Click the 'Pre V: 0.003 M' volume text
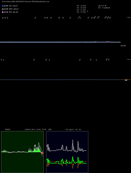This screenshot has height=173, width=131. coord(104,8)
